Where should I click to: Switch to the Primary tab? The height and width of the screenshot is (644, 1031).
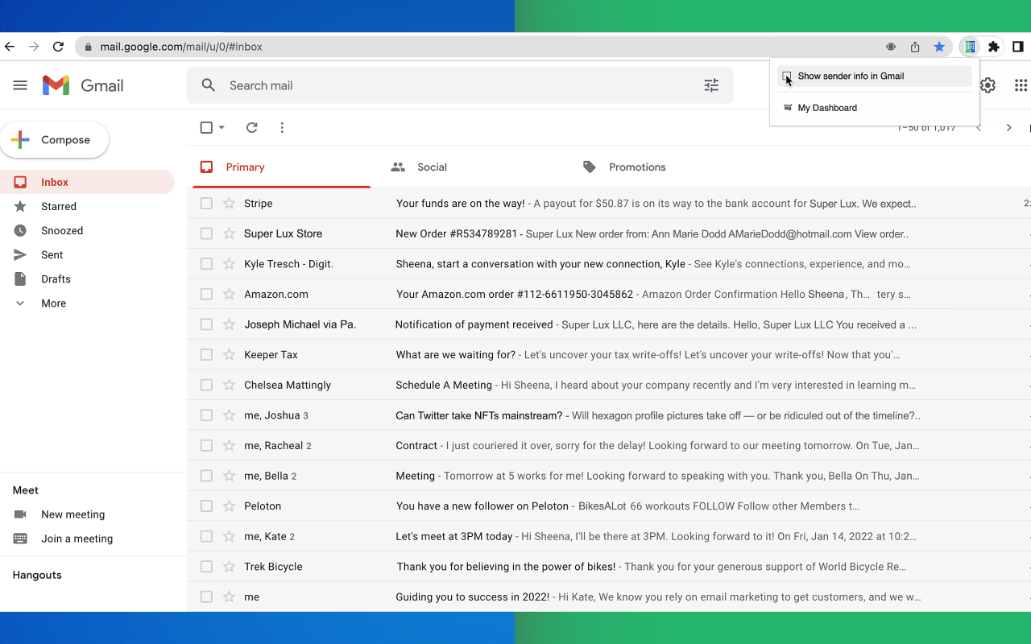pos(282,167)
